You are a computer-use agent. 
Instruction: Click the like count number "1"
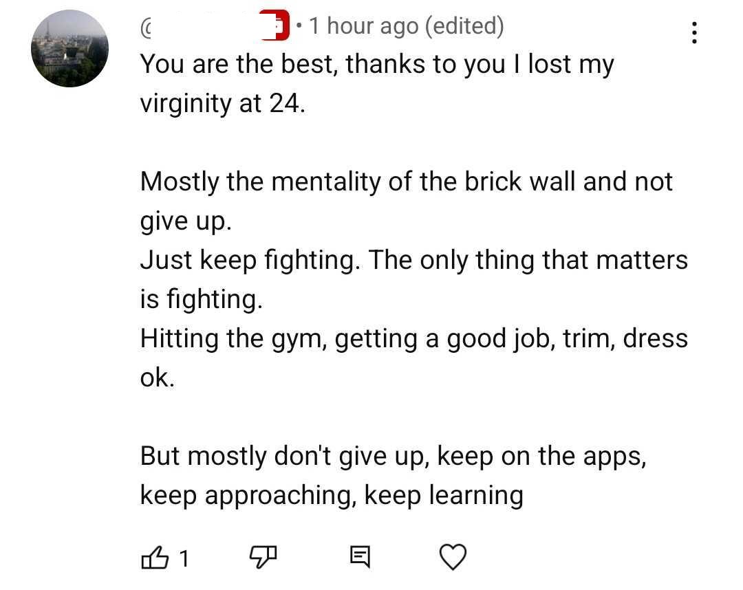click(183, 558)
